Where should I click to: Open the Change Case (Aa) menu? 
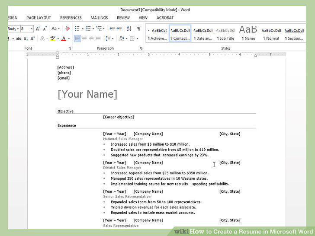pyautogui.click(x=55, y=29)
